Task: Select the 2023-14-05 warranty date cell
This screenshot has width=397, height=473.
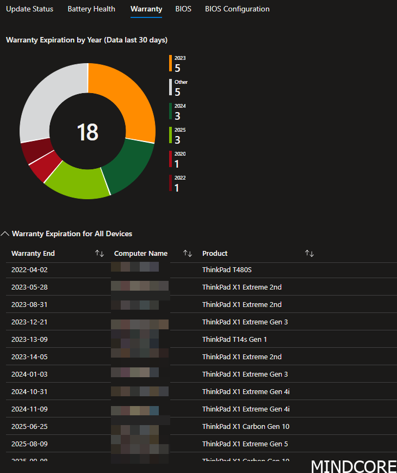Action: (x=29, y=357)
